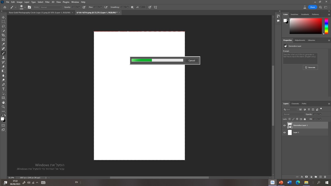Open the Smoothing dropdown
This screenshot has width=331, height=186.
pos(128,7)
